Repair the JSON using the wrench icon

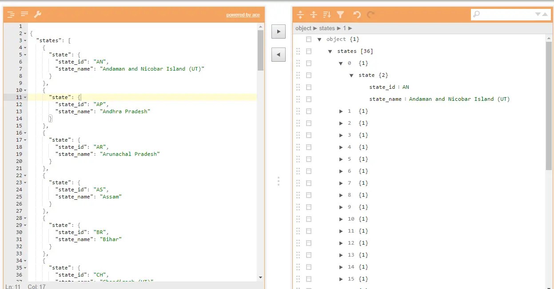(37, 15)
